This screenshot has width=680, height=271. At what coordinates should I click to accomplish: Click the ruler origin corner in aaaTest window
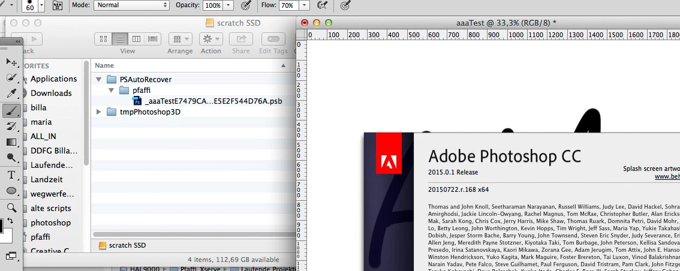click(302, 35)
